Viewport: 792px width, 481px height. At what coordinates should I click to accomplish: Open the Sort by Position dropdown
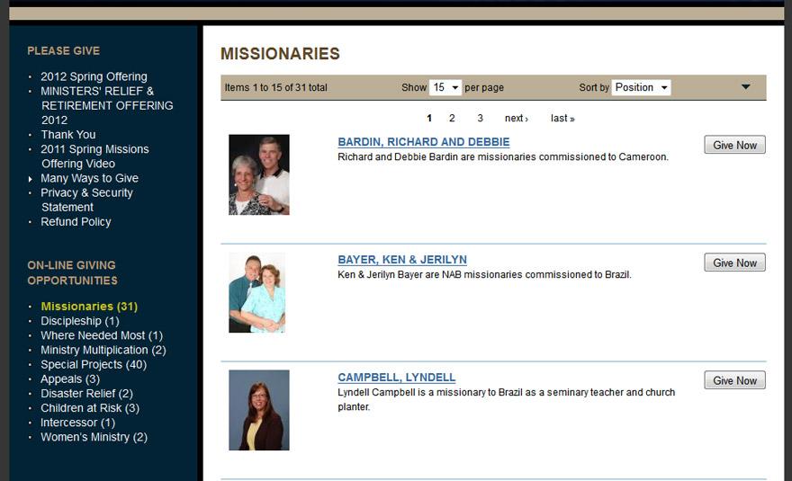641,87
